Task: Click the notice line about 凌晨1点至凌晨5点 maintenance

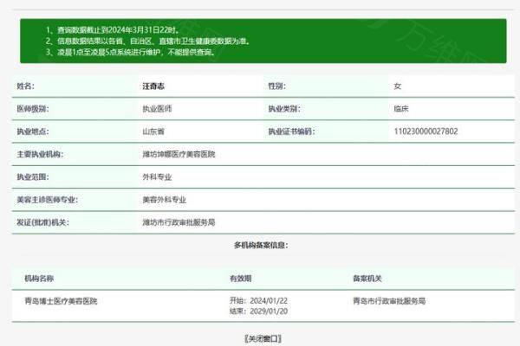Action: coord(131,52)
